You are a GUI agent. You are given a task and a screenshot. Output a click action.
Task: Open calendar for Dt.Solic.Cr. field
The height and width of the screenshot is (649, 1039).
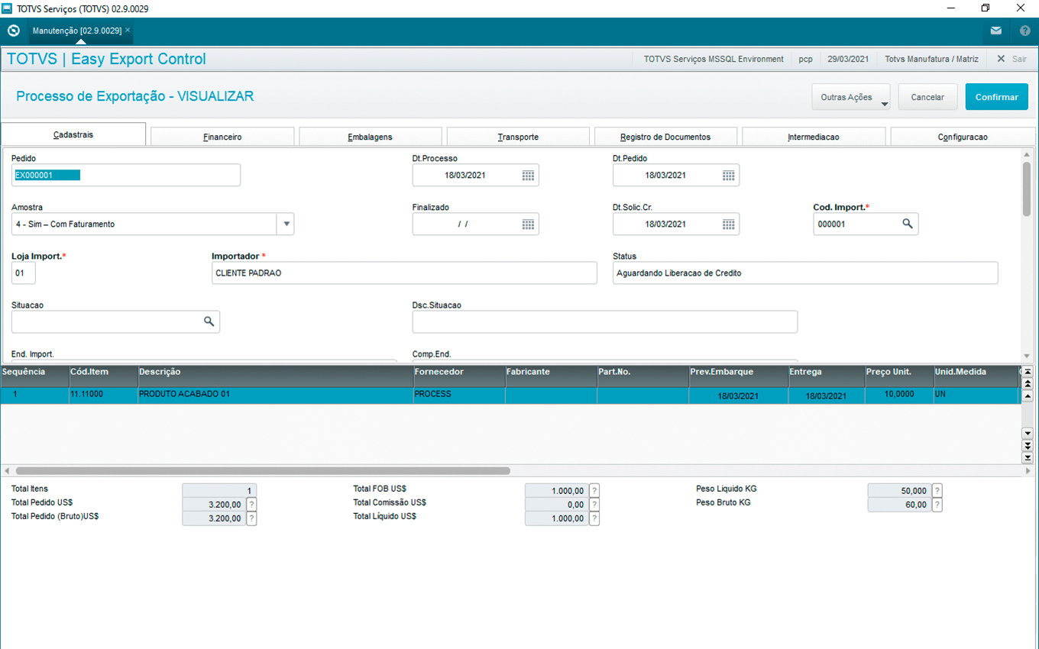728,224
